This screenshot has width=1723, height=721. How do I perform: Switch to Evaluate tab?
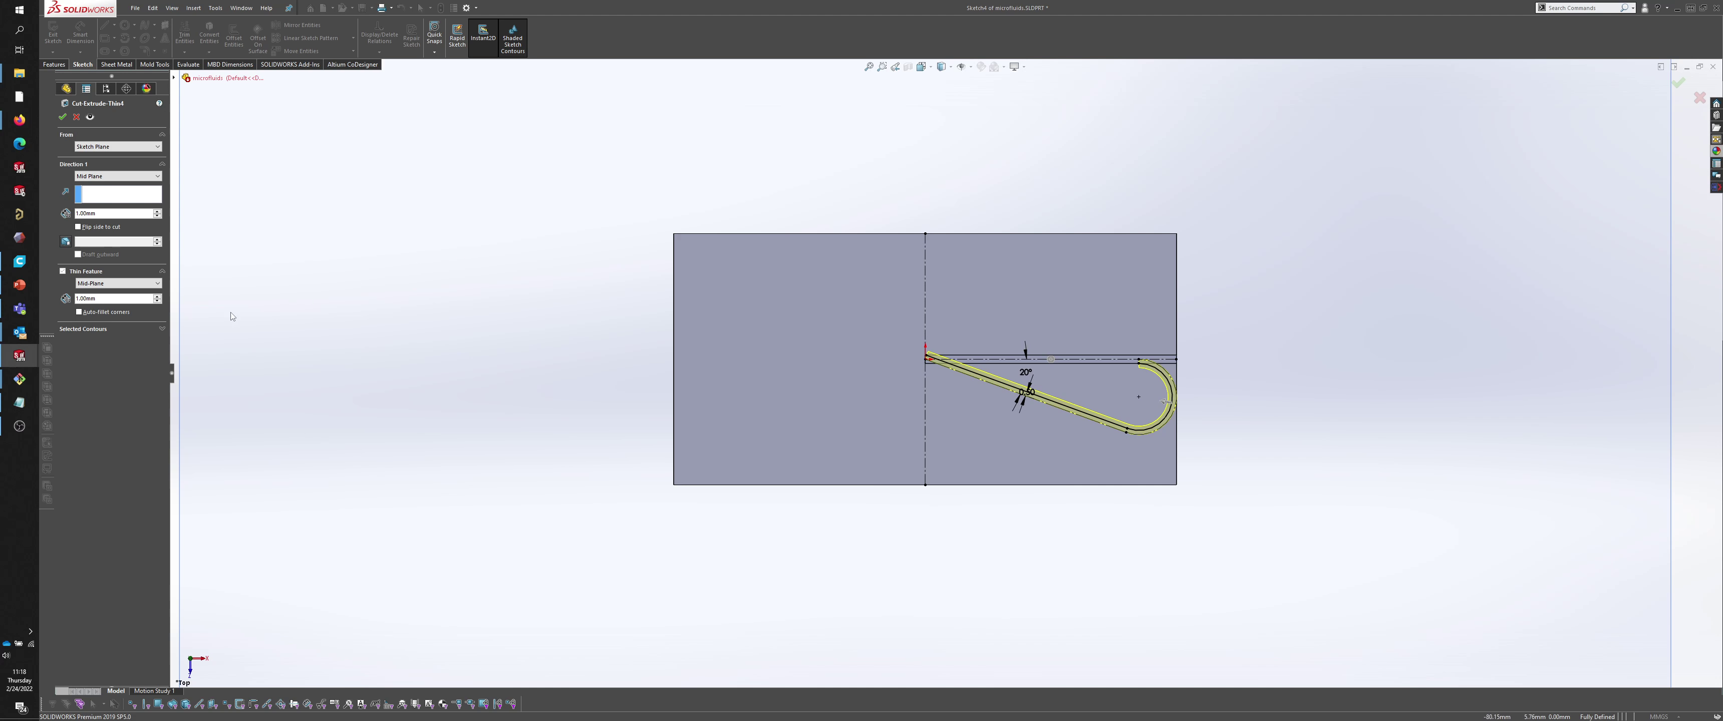tap(188, 64)
